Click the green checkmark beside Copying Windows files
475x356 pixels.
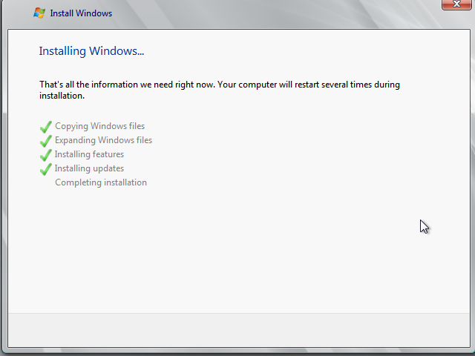[x=46, y=127]
